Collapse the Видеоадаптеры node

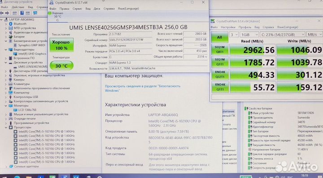pos(6,50)
